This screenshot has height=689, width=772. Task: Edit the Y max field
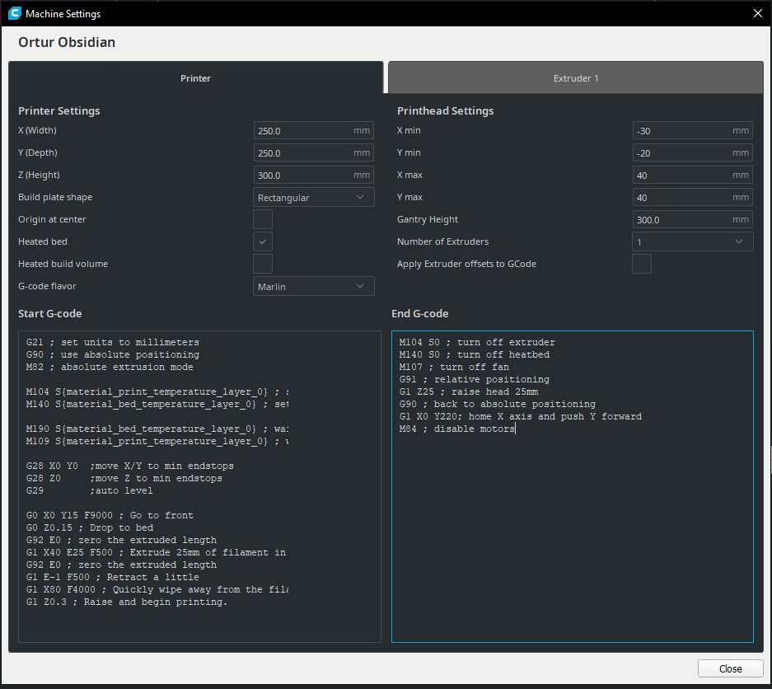692,197
